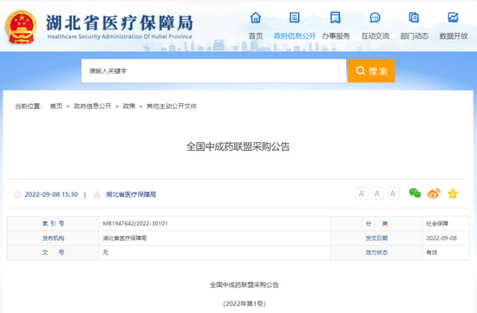Click the 湖北省医疗保障局 site title
Image resolution: width=477 pixels, height=313 pixels.
pyautogui.click(x=120, y=23)
